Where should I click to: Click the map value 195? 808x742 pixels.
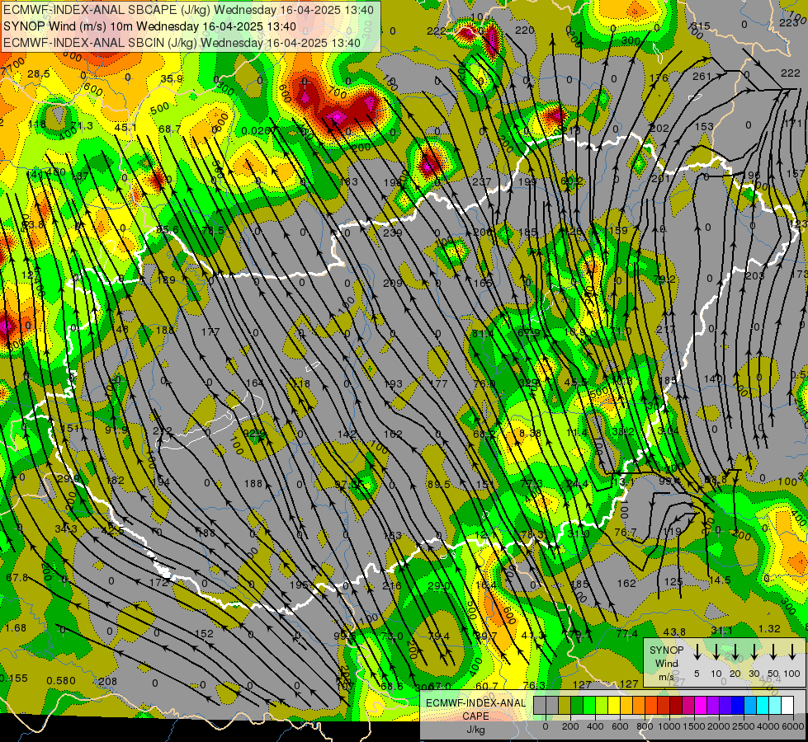[299, 585]
